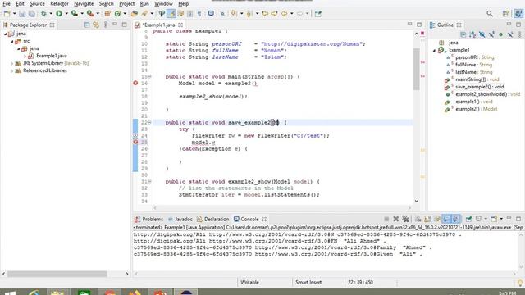Screen dimensions: 525x295
Task: Click the Save icon in the main toolbar
Action: point(22,14)
